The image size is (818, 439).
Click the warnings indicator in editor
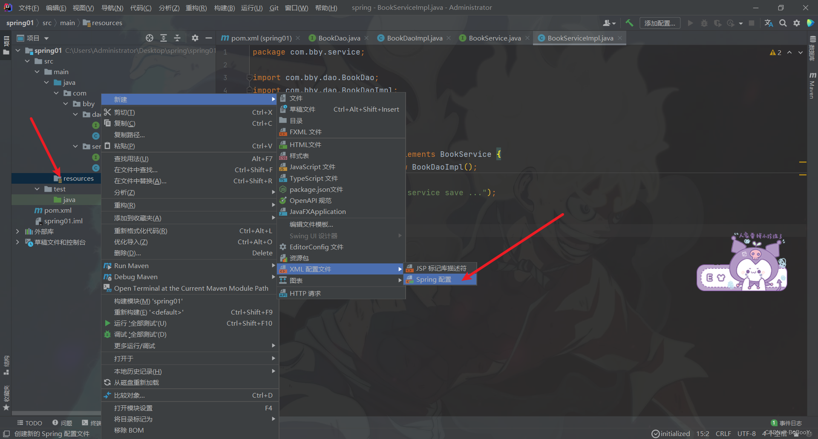point(775,52)
